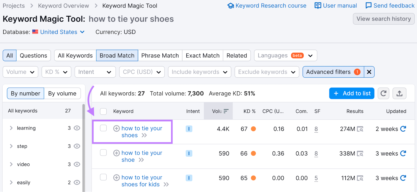Click the View search history button

tap(383, 19)
